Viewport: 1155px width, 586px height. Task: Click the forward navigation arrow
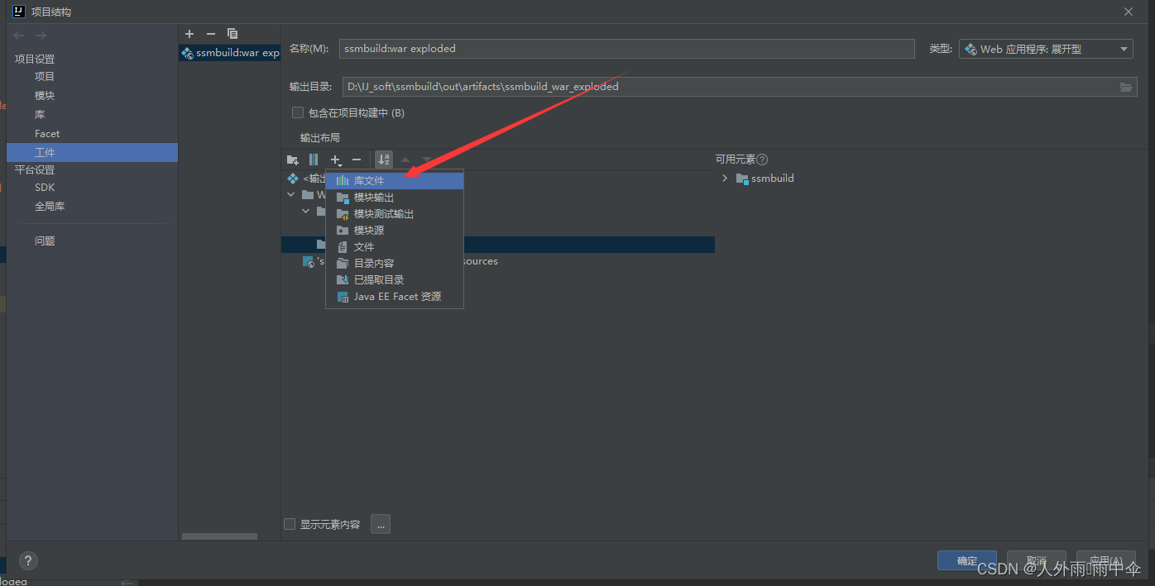41,36
